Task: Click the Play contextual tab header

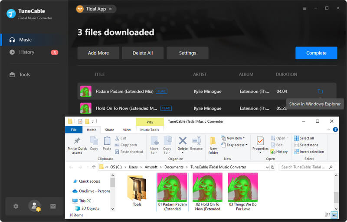Action: pyautogui.click(x=150, y=122)
